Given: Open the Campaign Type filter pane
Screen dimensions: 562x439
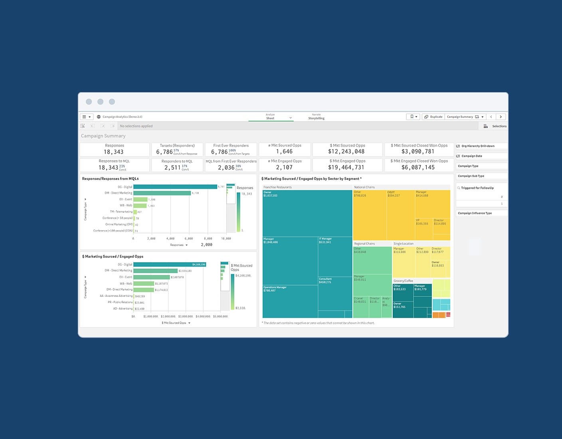Looking at the screenshot, I should tap(481, 166).
